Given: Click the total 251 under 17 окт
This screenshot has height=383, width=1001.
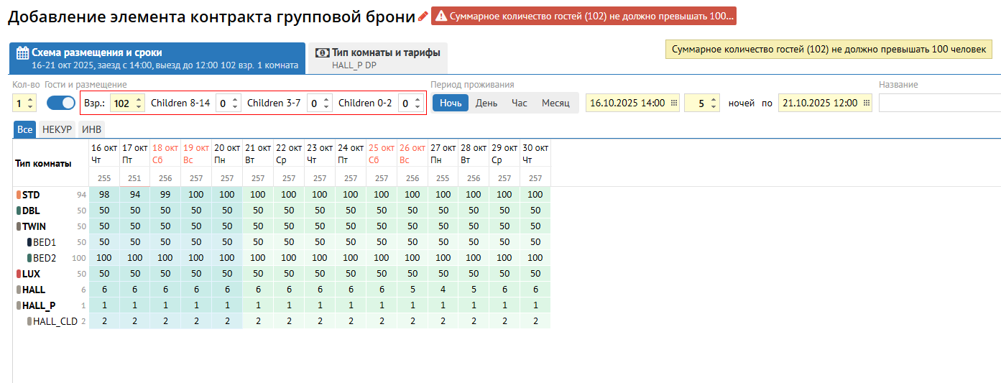Looking at the screenshot, I should click(x=134, y=178).
